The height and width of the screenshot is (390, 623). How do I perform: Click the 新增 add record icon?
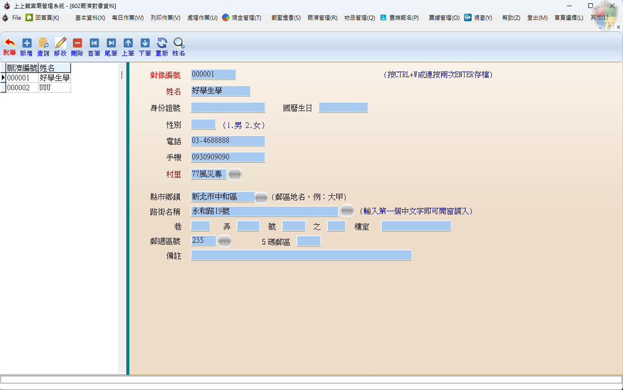tap(27, 43)
